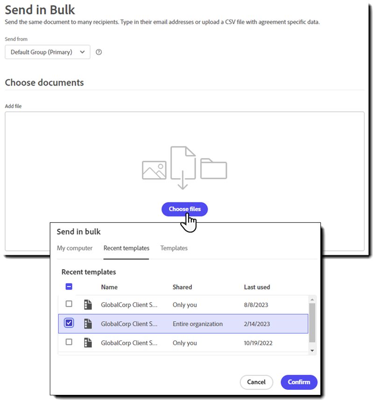Click the 10/19/2022 date cell

tap(258, 343)
